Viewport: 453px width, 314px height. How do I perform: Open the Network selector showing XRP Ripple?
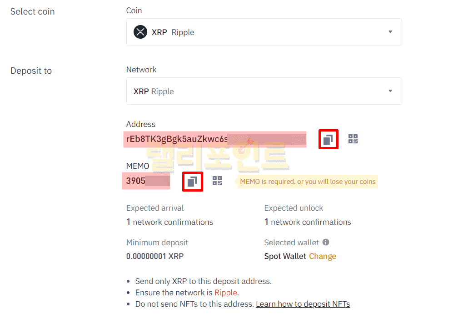point(264,91)
